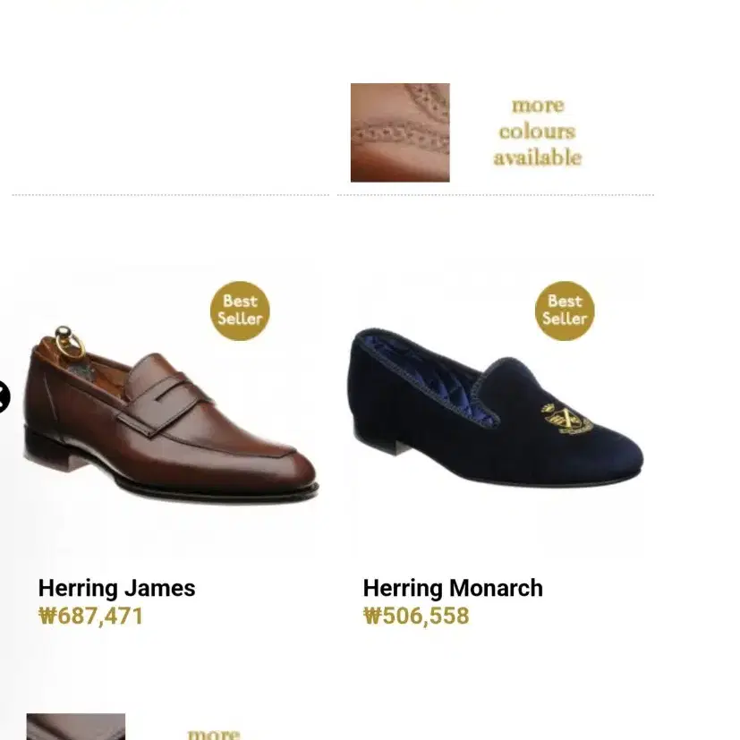Click the gold crest embroidery on the navy slipper
Screen dimensions: 740x740
tap(566, 419)
